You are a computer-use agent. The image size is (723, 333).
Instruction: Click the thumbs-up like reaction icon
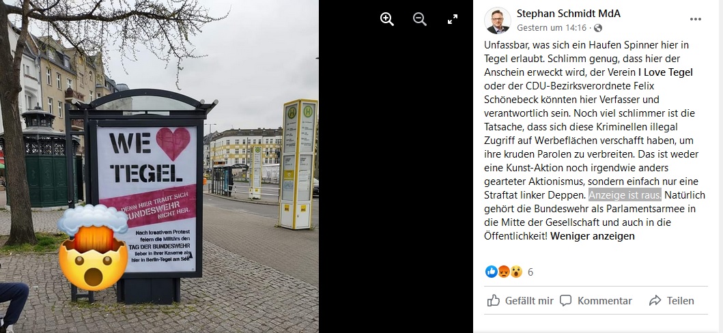492,272
